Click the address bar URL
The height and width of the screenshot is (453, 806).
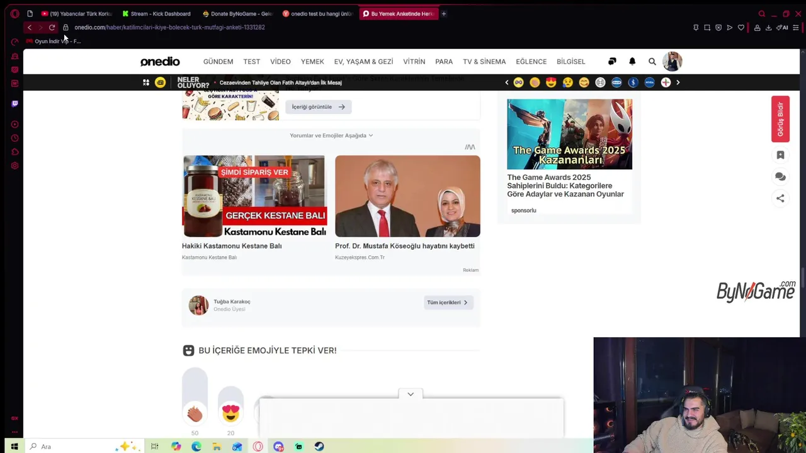click(x=169, y=28)
